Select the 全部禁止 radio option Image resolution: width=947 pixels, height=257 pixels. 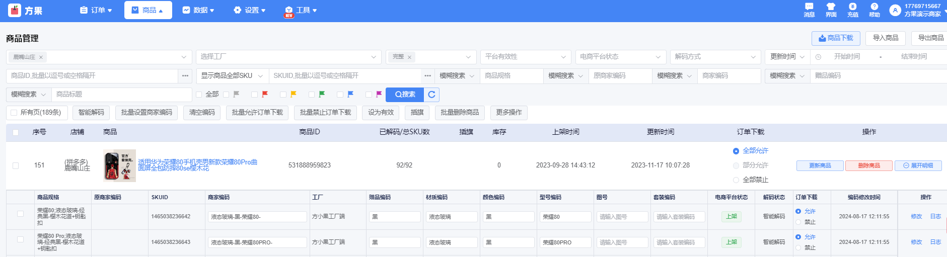pyautogui.click(x=736, y=180)
